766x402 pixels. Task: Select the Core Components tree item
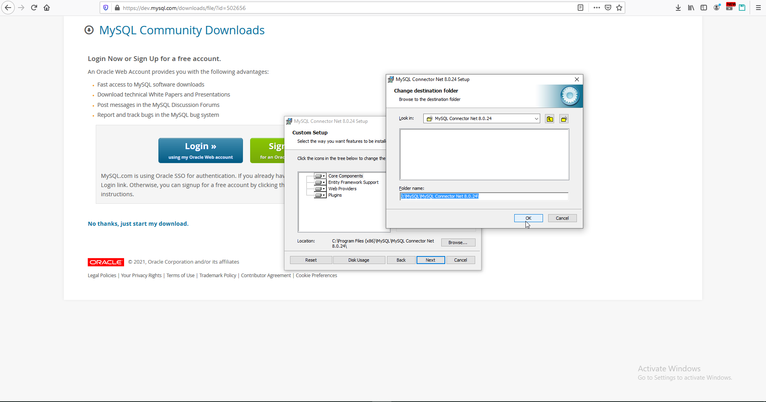point(345,176)
